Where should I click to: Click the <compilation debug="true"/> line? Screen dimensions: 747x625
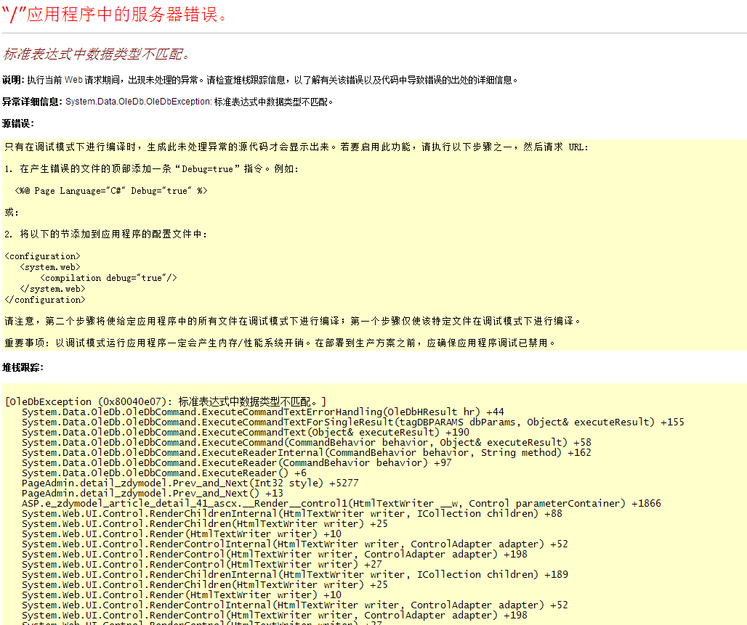pos(108,278)
